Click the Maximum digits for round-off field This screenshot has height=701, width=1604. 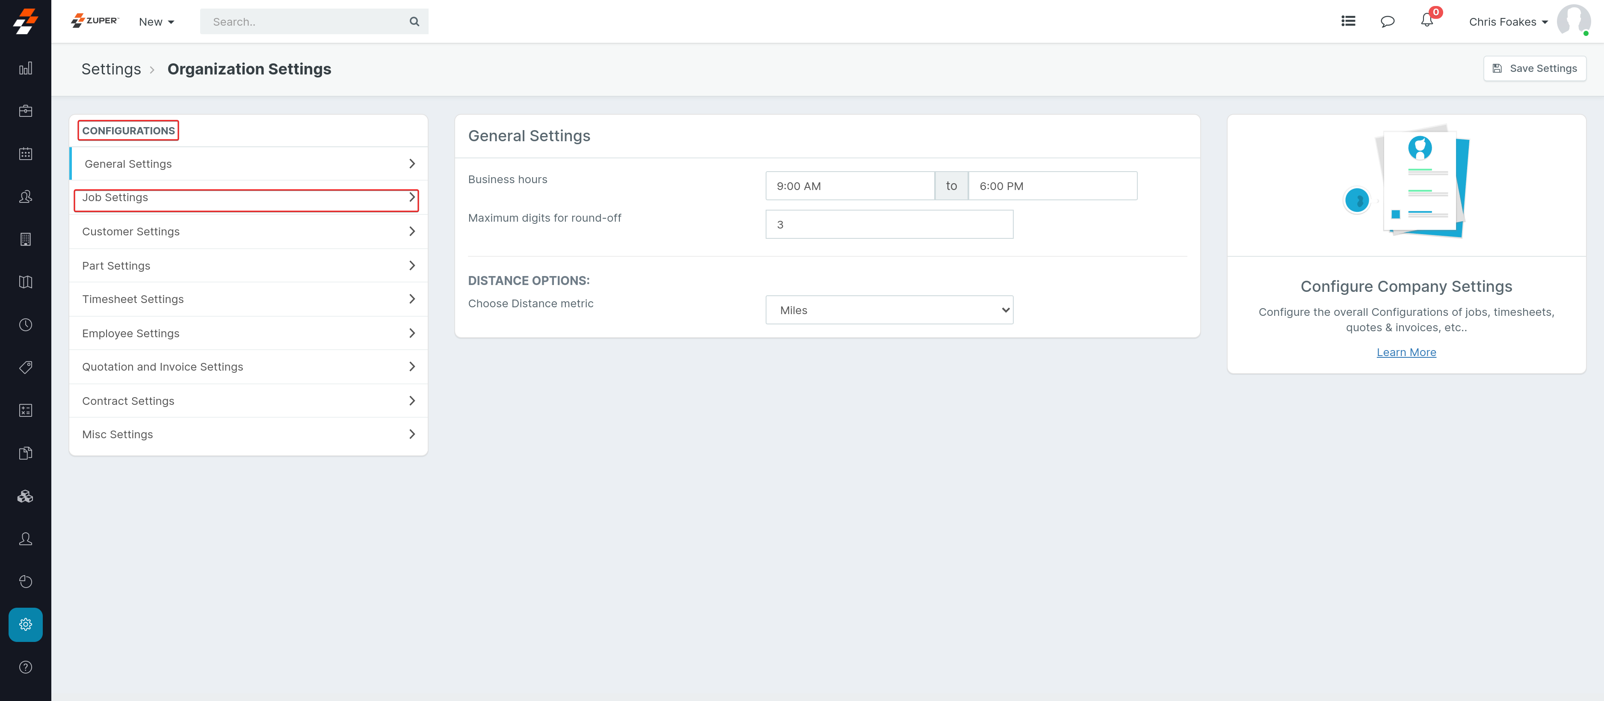[888, 225]
